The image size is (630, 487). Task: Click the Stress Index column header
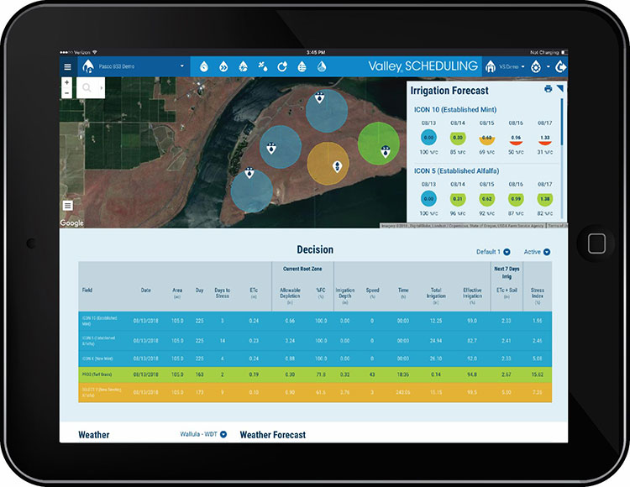click(x=538, y=295)
